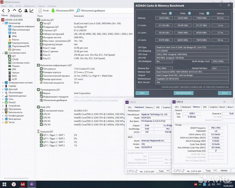Select Суммарная информация tree item
Screen dimensions: 235x188
(21, 26)
